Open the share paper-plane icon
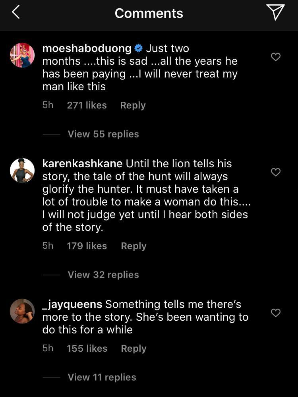 [x=275, y=12]
